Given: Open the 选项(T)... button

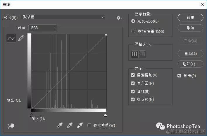Looking at the screenshot, I should (x=190, y=64).
